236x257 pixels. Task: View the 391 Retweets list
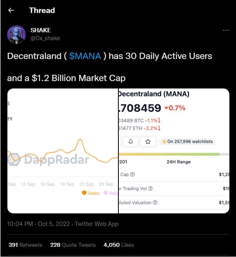(25, 245)
